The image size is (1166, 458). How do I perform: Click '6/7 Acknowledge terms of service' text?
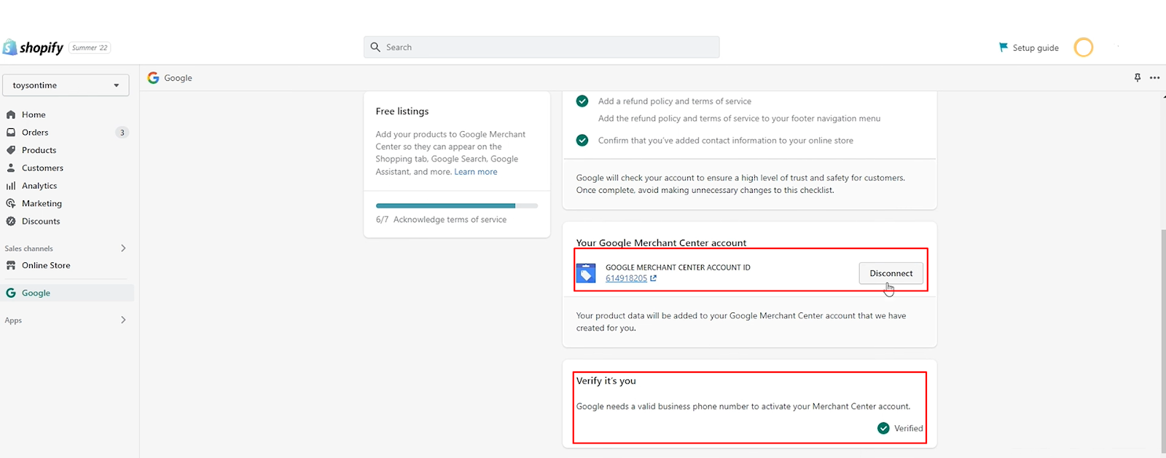coord(441,220)
